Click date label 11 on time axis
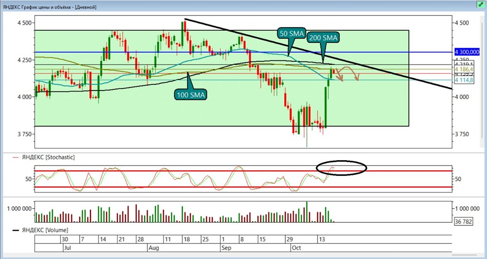 [x=168, y=240]
